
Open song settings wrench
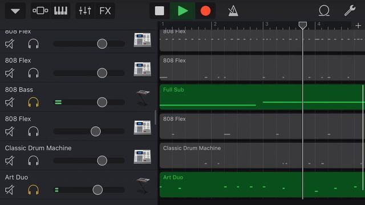pyautogui.click(x=350, y=11)
